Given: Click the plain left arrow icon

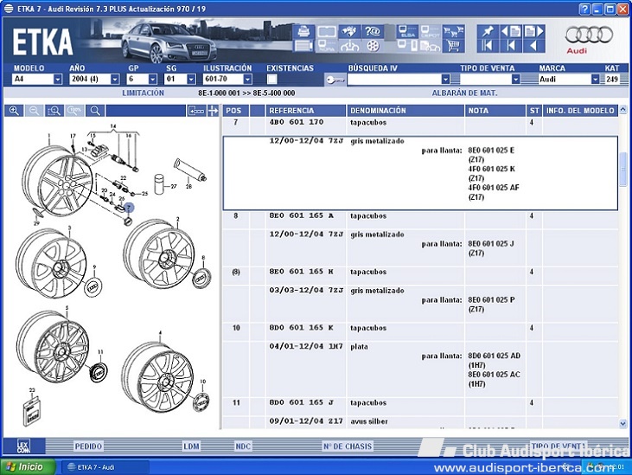Looking at the screenshot, I should [x=534, y=46].
